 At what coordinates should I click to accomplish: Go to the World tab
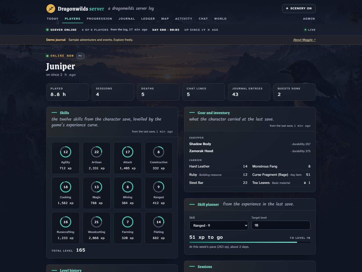pyautogui.click(x=220, y=19)
